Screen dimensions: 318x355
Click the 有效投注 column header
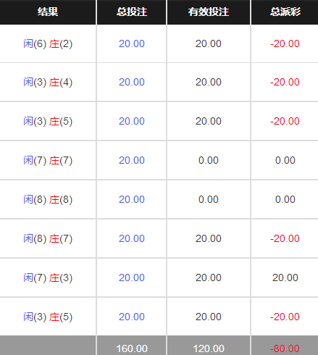tap(209, 12)
